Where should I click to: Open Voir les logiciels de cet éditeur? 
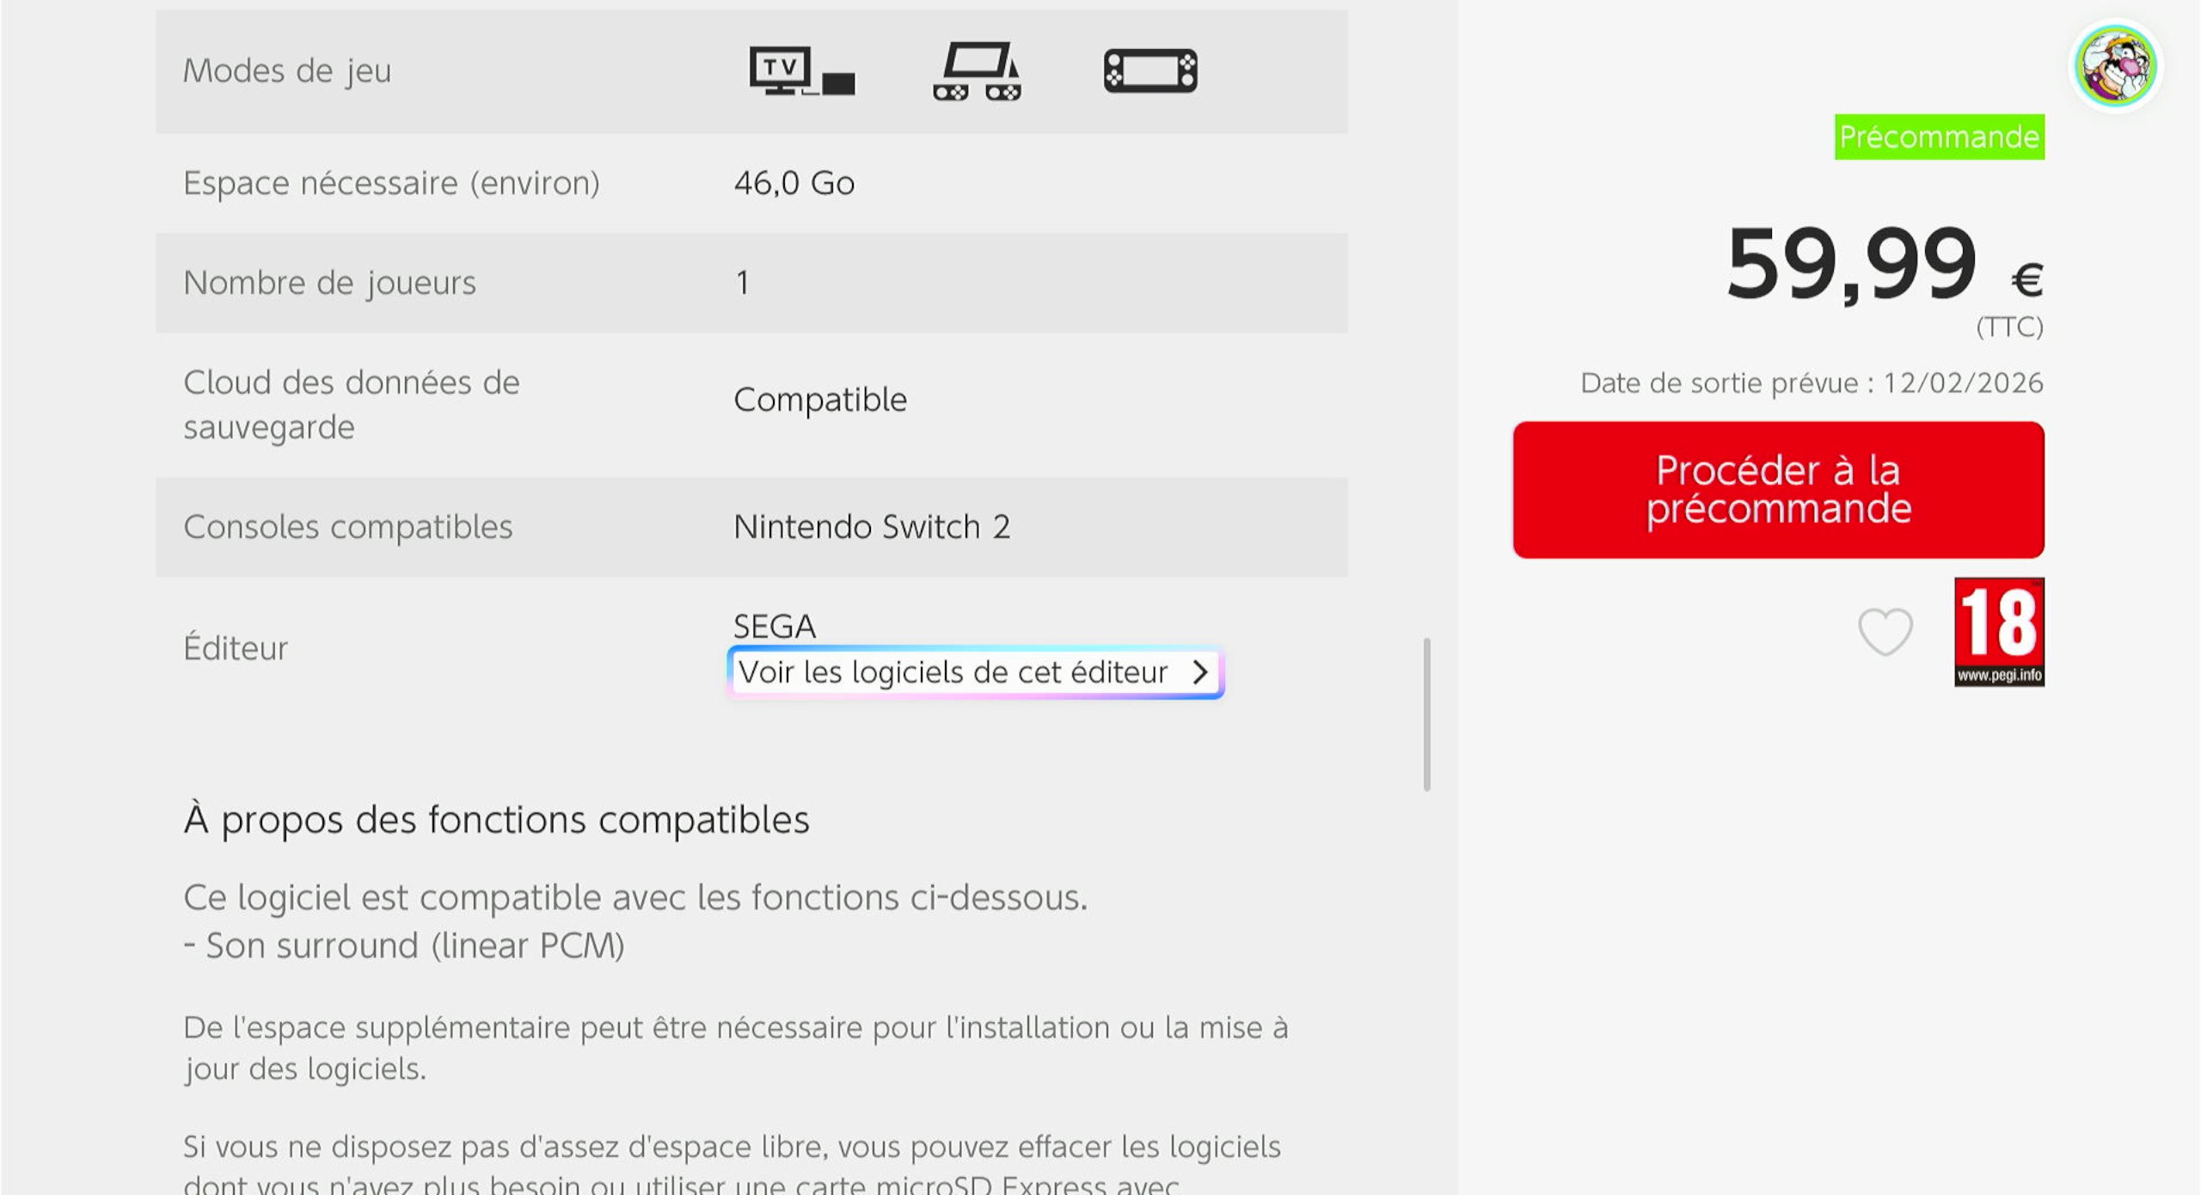[975, 672]
